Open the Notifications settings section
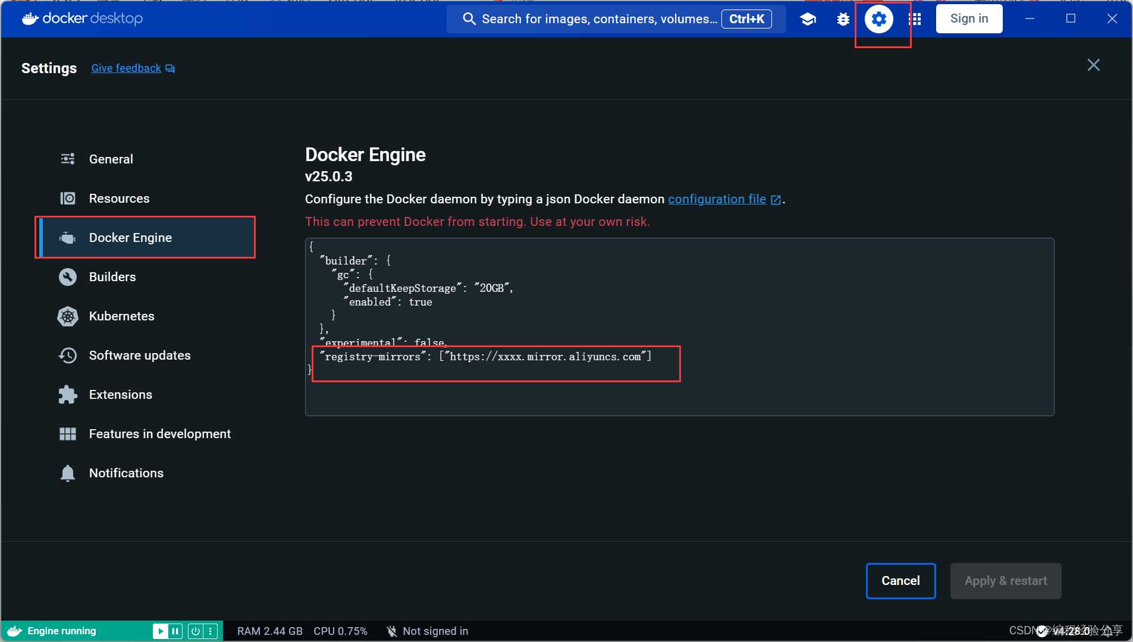 click(x=146, y=473)
